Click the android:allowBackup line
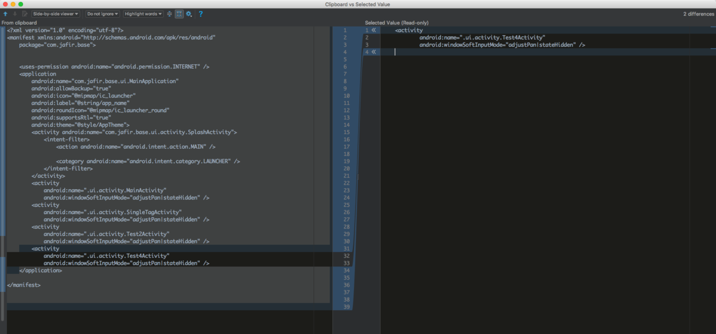This screenshot has width=716, height=334. (x=71, y=88)
